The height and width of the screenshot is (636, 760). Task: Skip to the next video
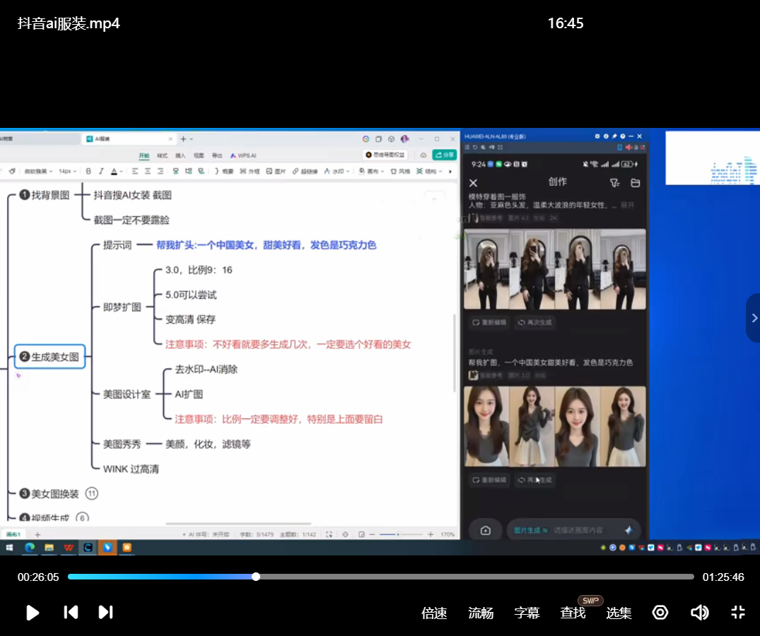click(105, 613)
